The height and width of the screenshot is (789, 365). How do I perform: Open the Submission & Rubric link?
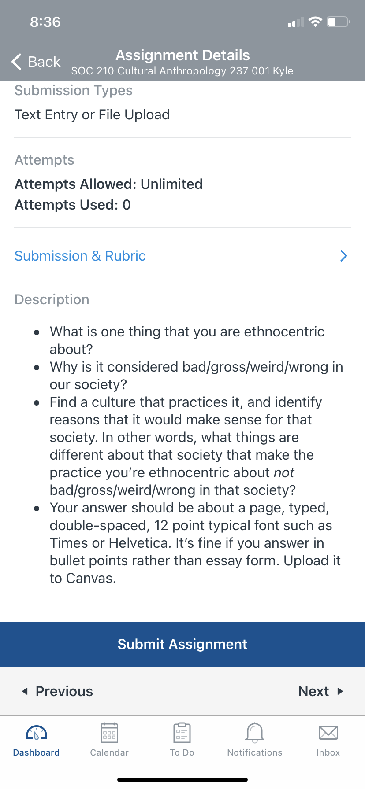click(80, 256)
